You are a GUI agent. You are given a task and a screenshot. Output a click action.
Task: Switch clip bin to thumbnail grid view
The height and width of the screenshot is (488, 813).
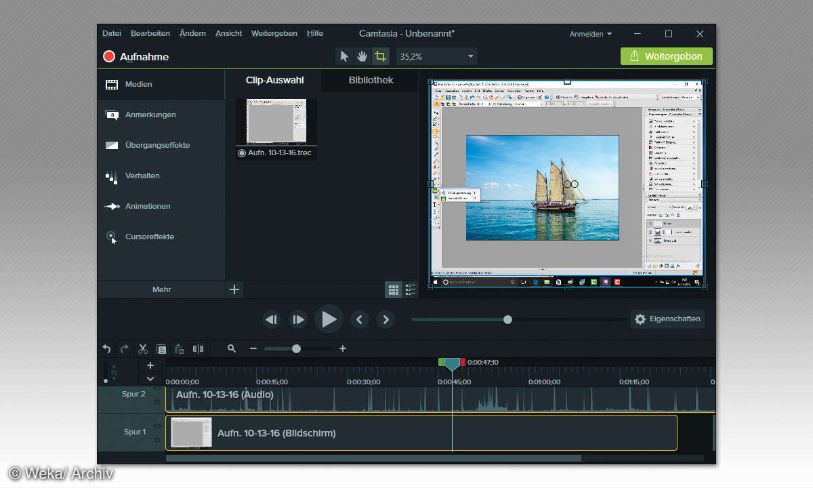coord(394,290)
